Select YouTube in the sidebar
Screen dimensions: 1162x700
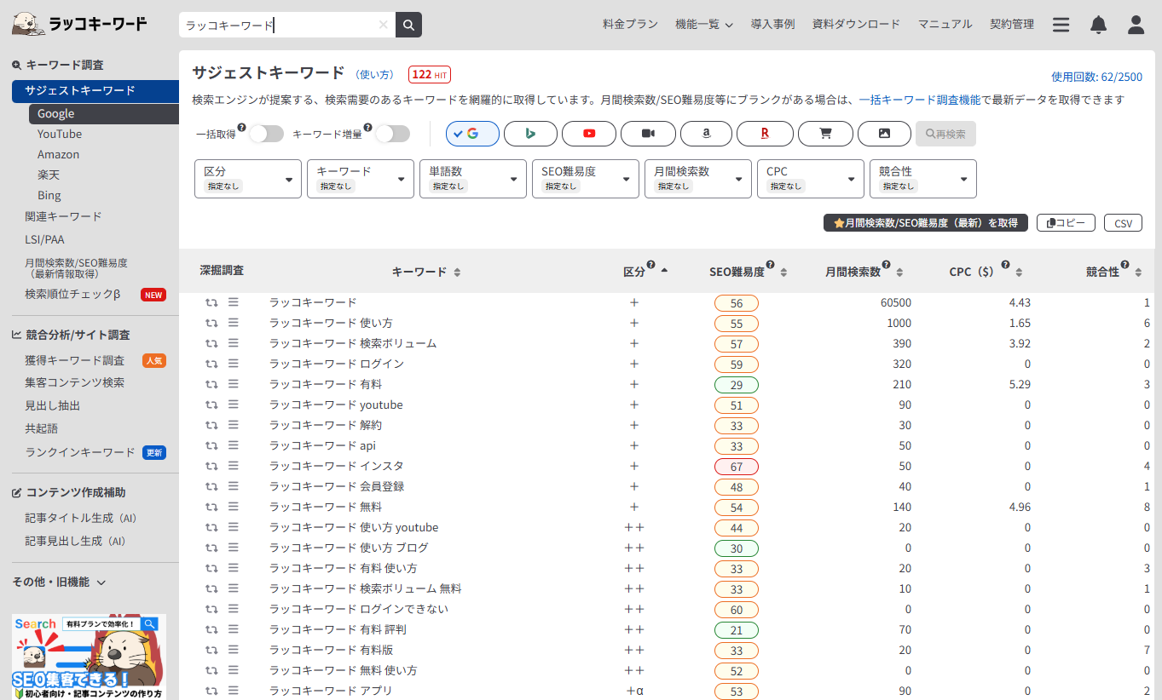point(60,134)
